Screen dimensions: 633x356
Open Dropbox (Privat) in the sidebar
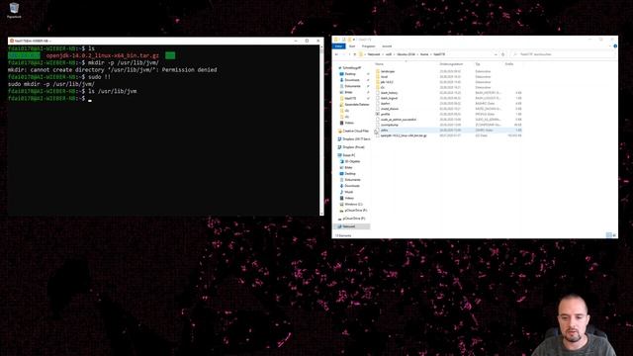coord(353,147)
